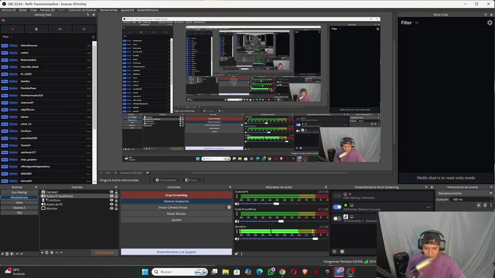495x278 pixels.
Task: Open scene filters icon in Escenas toolbar
Action: (x=12, y=254)
